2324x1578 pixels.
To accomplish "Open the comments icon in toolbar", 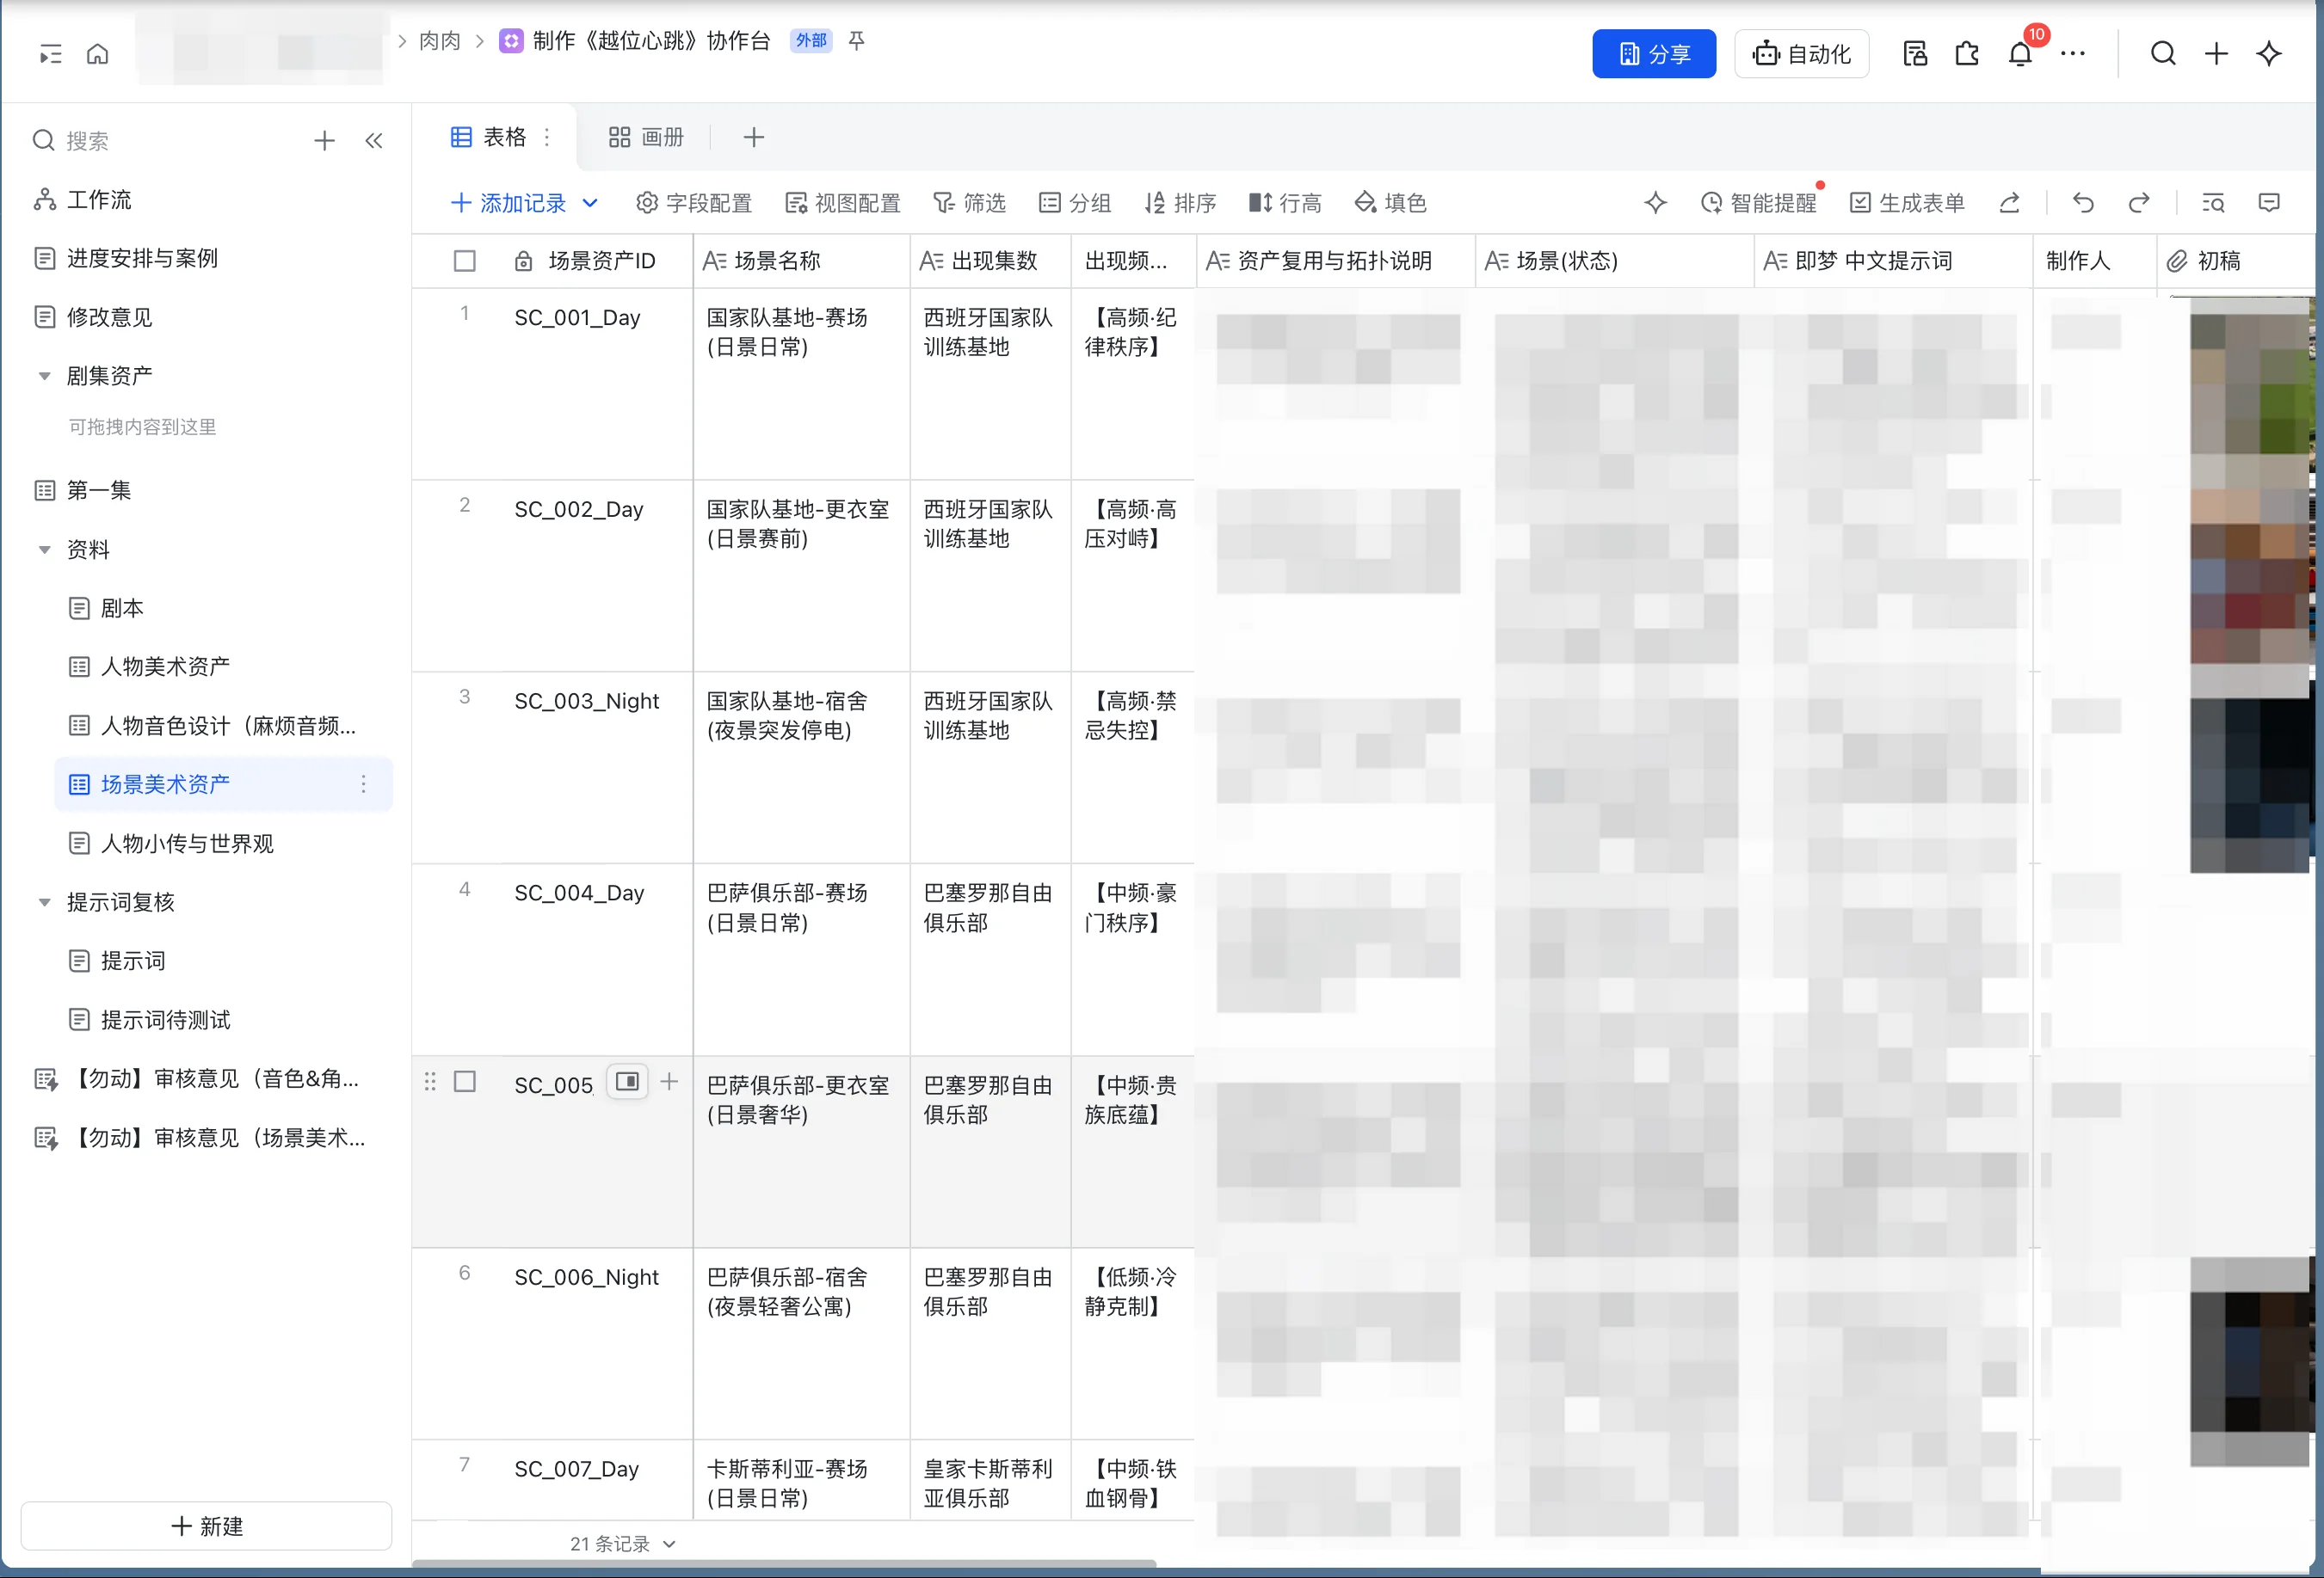I will tap(2269, 203).
